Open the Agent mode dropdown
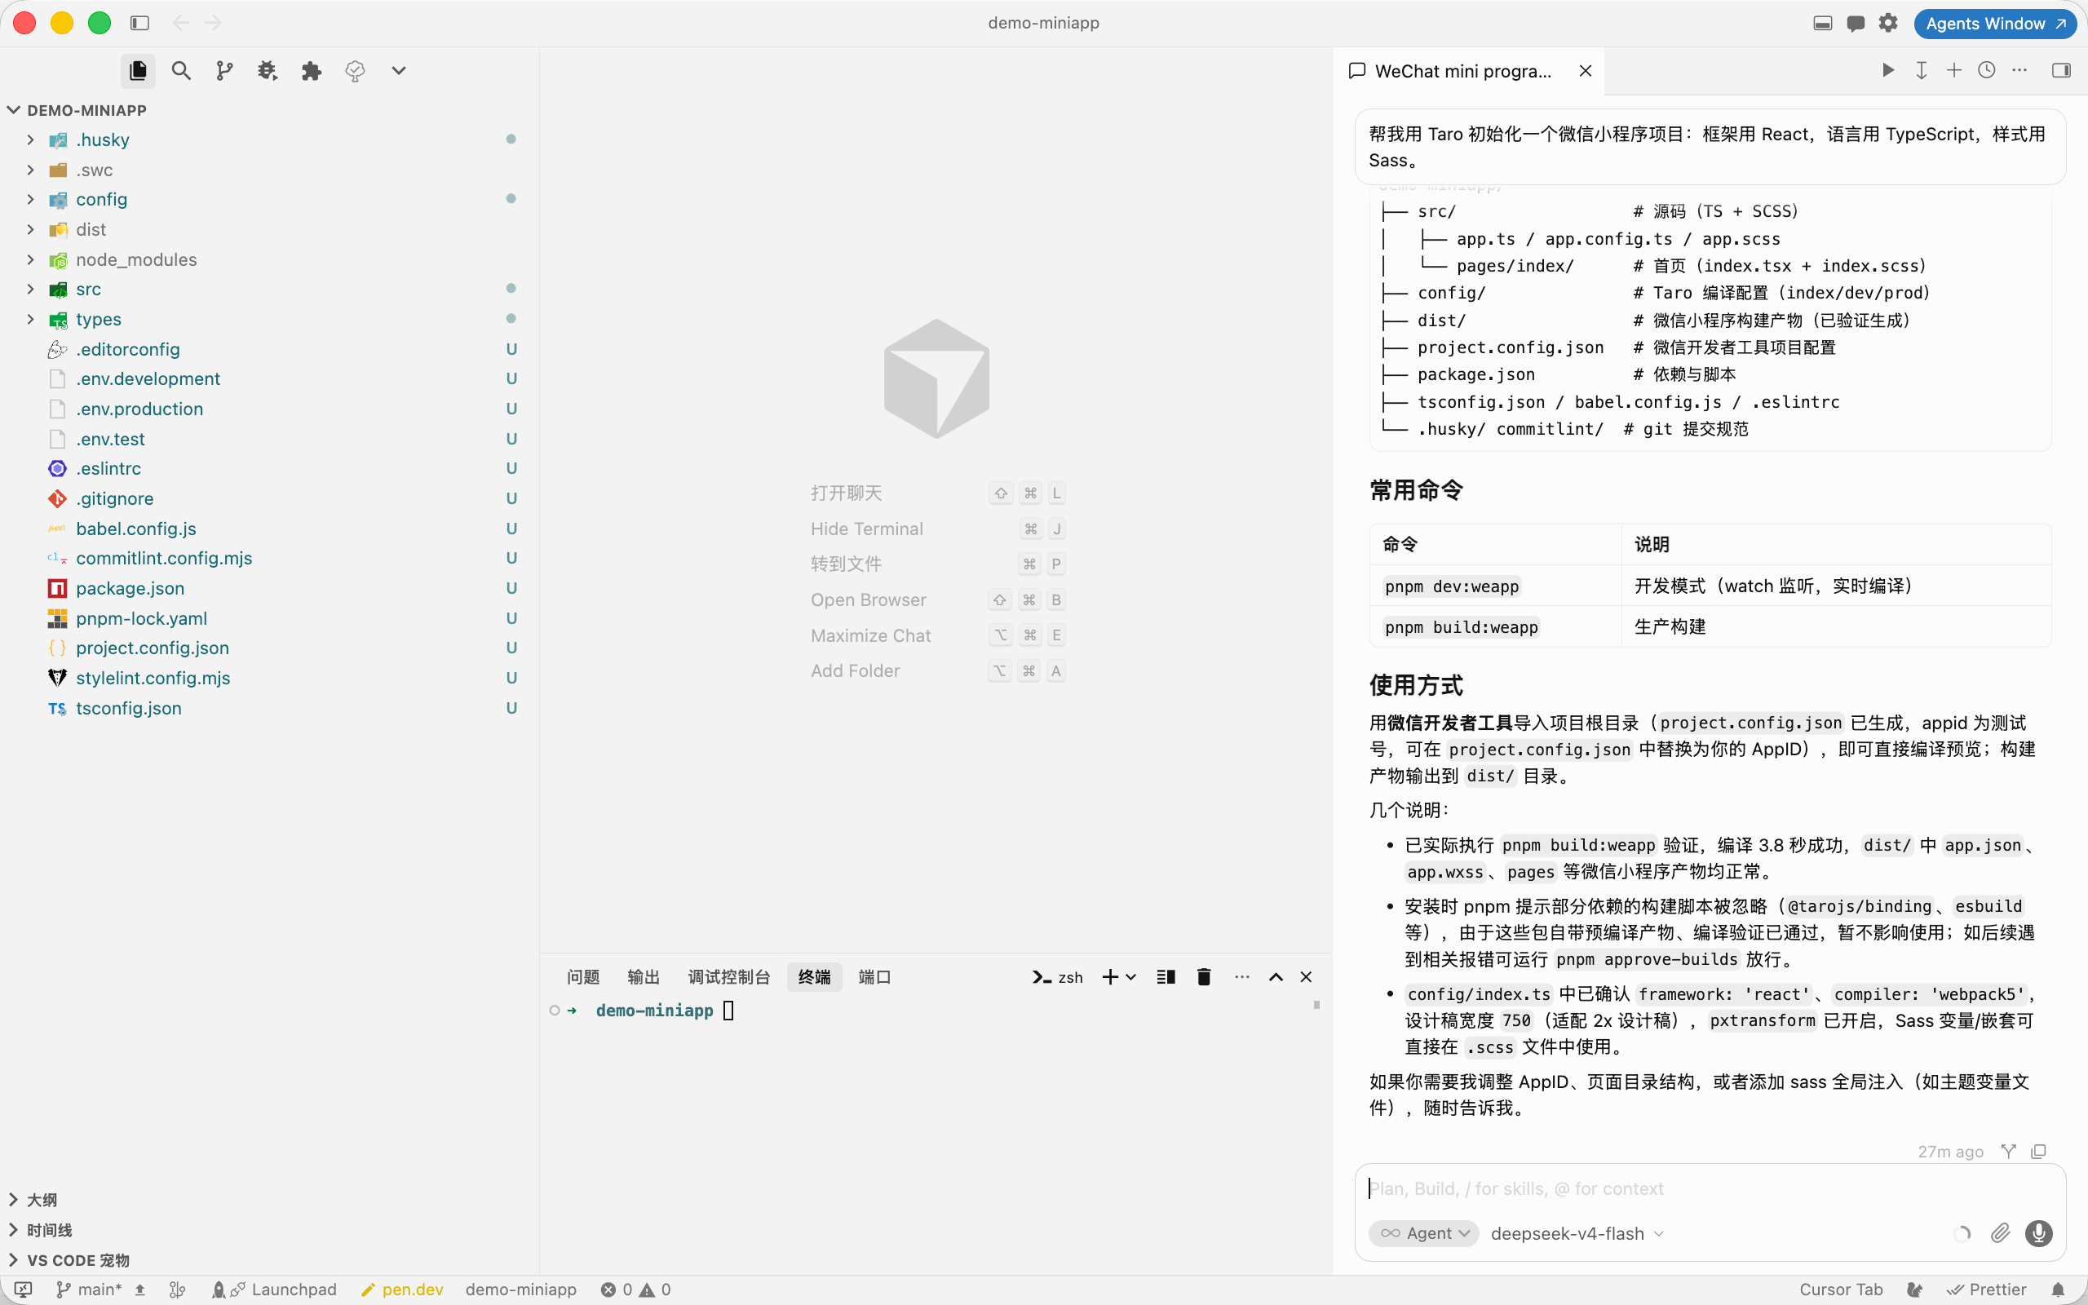Screen dimensions: 2088x1305 (x=1425, y=1233)
